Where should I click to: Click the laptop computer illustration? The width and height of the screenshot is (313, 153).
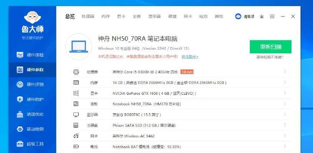tap(79, 47)
